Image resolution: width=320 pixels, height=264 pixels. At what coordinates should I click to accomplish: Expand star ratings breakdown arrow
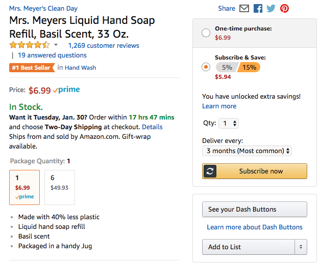tap(56, 45)
